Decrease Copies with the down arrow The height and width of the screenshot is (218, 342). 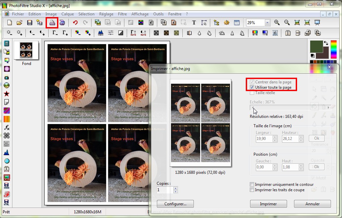click(x=175, y=192)
